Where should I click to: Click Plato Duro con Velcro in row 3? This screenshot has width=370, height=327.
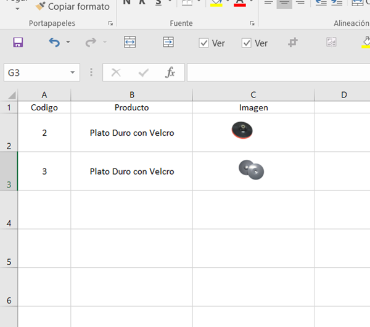tap(132, 171)
